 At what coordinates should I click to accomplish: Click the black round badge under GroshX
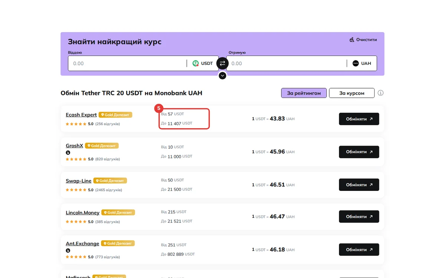coord(68,152)
